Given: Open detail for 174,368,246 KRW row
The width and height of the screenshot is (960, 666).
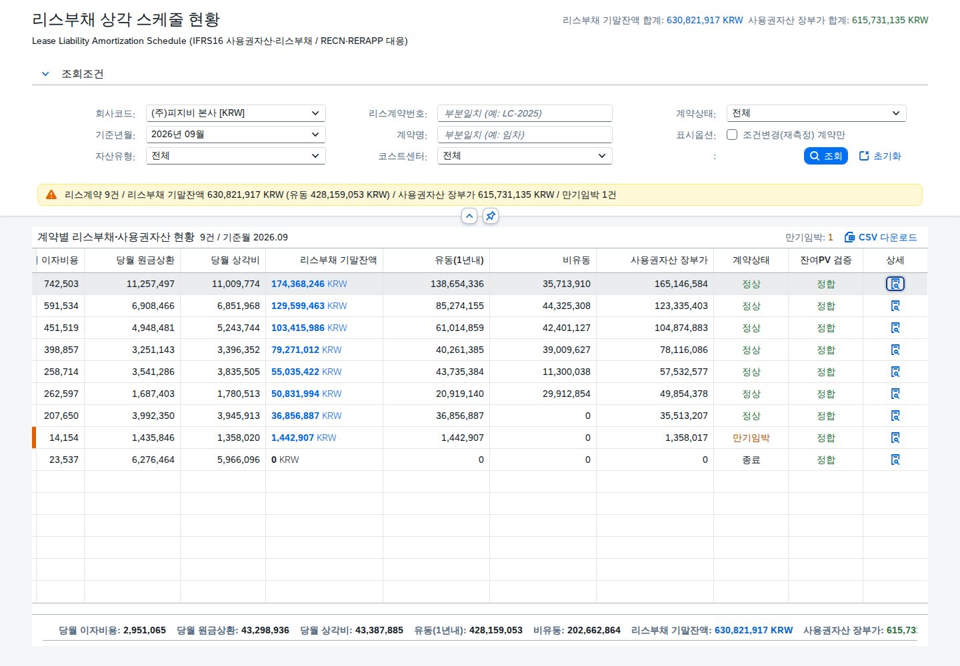Looking at the screenshot, I should coord(895,284).
